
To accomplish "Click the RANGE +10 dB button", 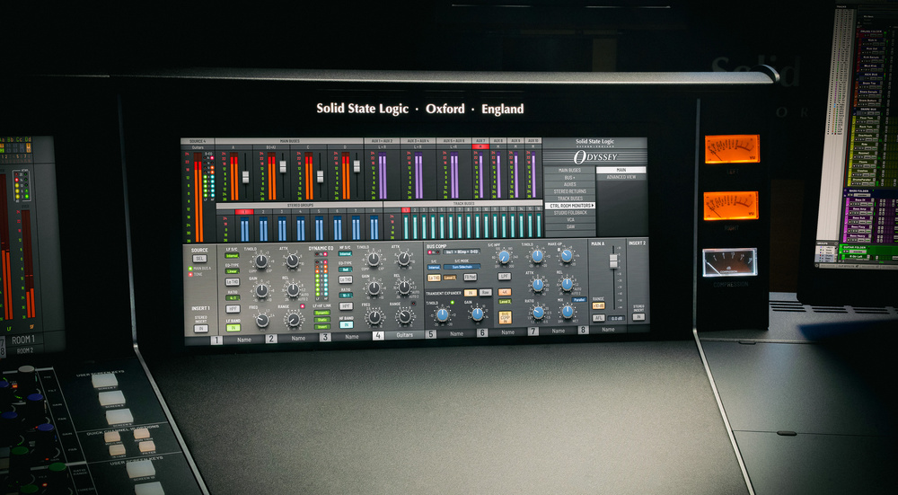I will point(598,306).
